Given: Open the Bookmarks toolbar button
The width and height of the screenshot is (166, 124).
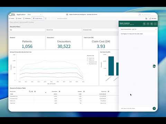Looking at the screenshot, I should (x=27, y=18).
